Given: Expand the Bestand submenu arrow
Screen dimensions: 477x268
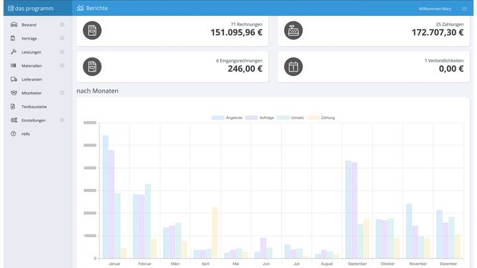Looking at the screenshot, I should 62,25.
